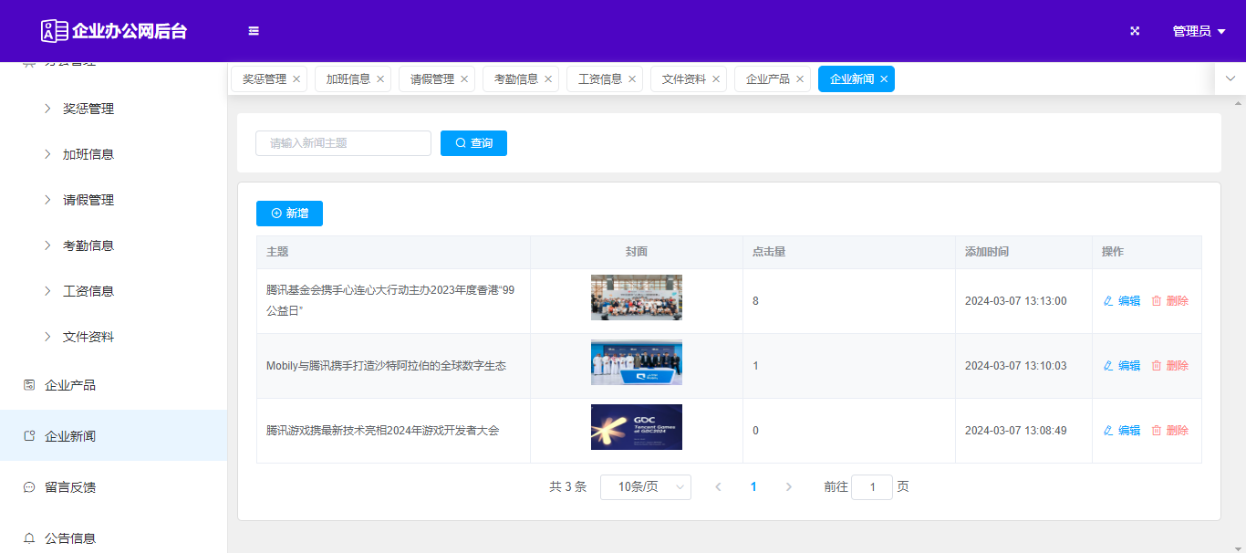The image size is (1246, 553).
Task: Focus the 请输入新闻主题 search field
Action: coord(343,143)
